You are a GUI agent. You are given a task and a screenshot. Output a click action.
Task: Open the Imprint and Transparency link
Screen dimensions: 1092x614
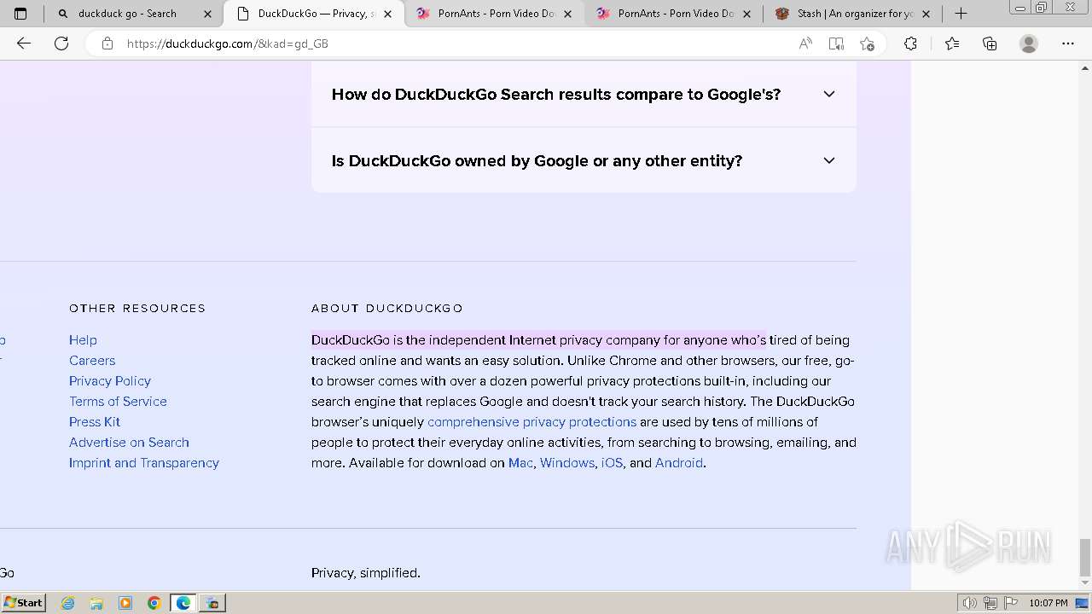(144, 462)
